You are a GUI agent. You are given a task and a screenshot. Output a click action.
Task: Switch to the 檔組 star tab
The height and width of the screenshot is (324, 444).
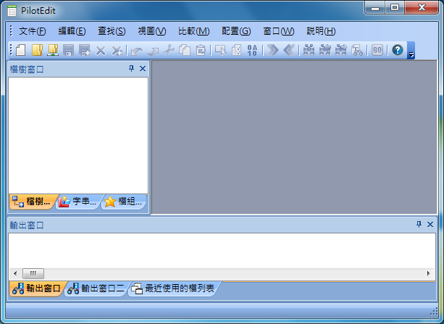123,202
